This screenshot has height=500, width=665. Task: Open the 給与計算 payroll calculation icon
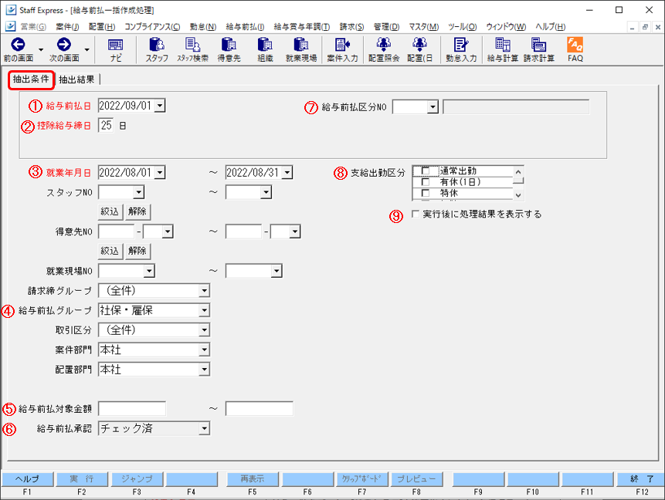tap(503, 45)
